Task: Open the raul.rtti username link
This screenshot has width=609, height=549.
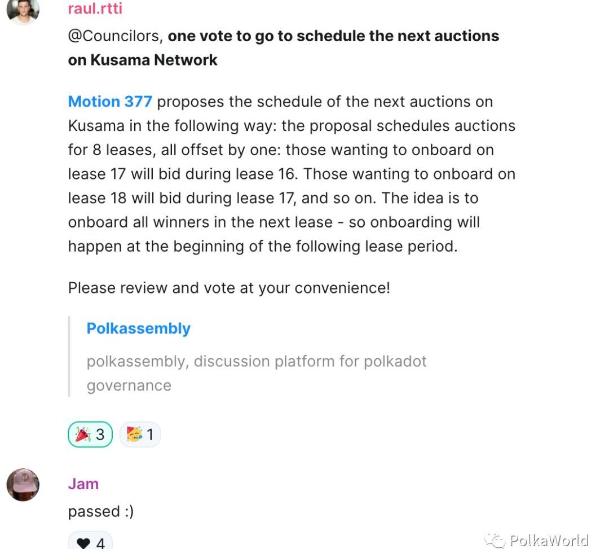Action: coord(95,9)
